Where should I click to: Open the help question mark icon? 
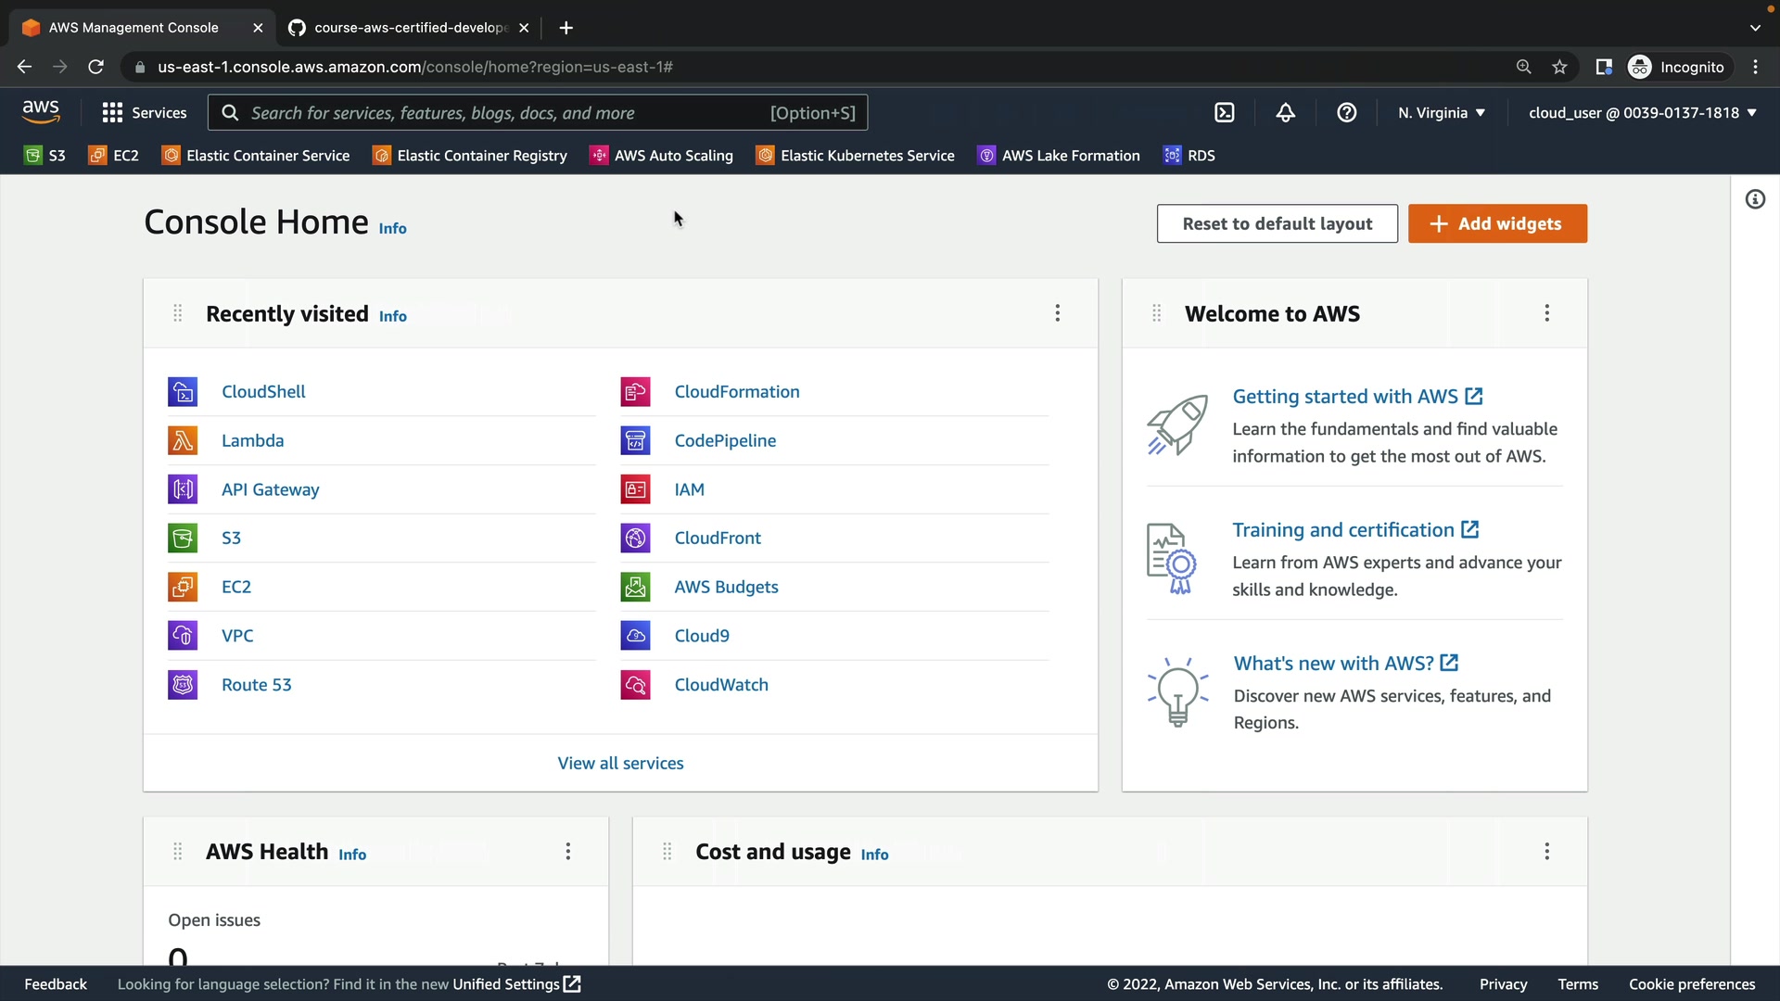(1346, 113)
